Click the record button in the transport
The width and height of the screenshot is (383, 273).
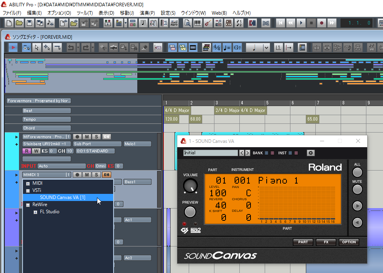pyautogui.click(x=321, y=23)
